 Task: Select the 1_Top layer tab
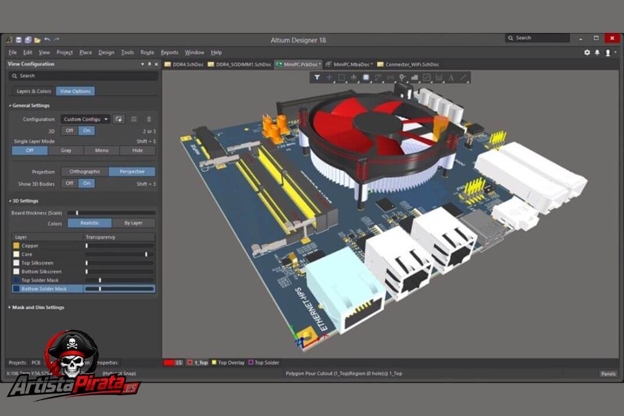coord(198,363)
